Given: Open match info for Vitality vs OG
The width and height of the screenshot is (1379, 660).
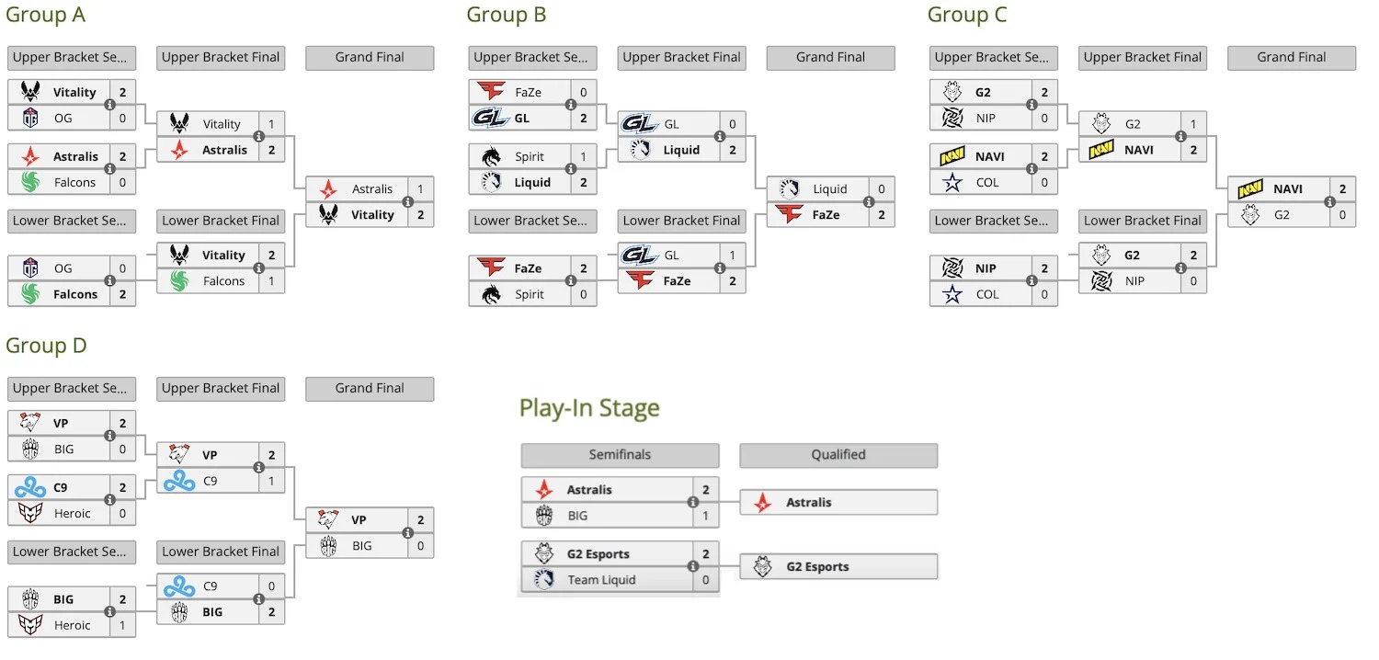Looking at the screenshot, I should [109, 106].
